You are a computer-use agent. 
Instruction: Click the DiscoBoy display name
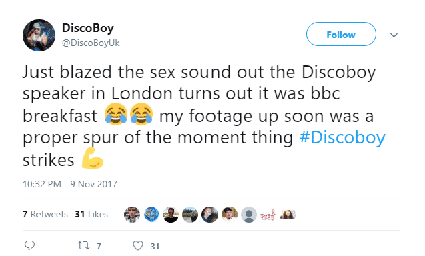coord(88,28)
